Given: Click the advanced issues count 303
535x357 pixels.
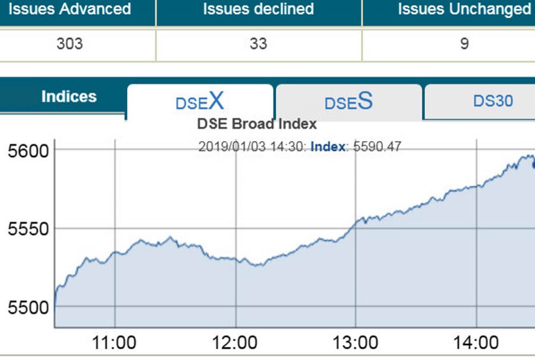Looking at the screenshot, I should (x=70, y=43).
